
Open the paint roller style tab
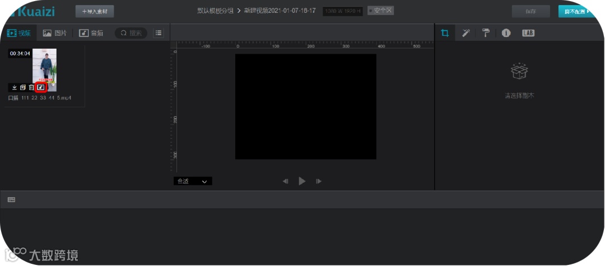(486, 33)
